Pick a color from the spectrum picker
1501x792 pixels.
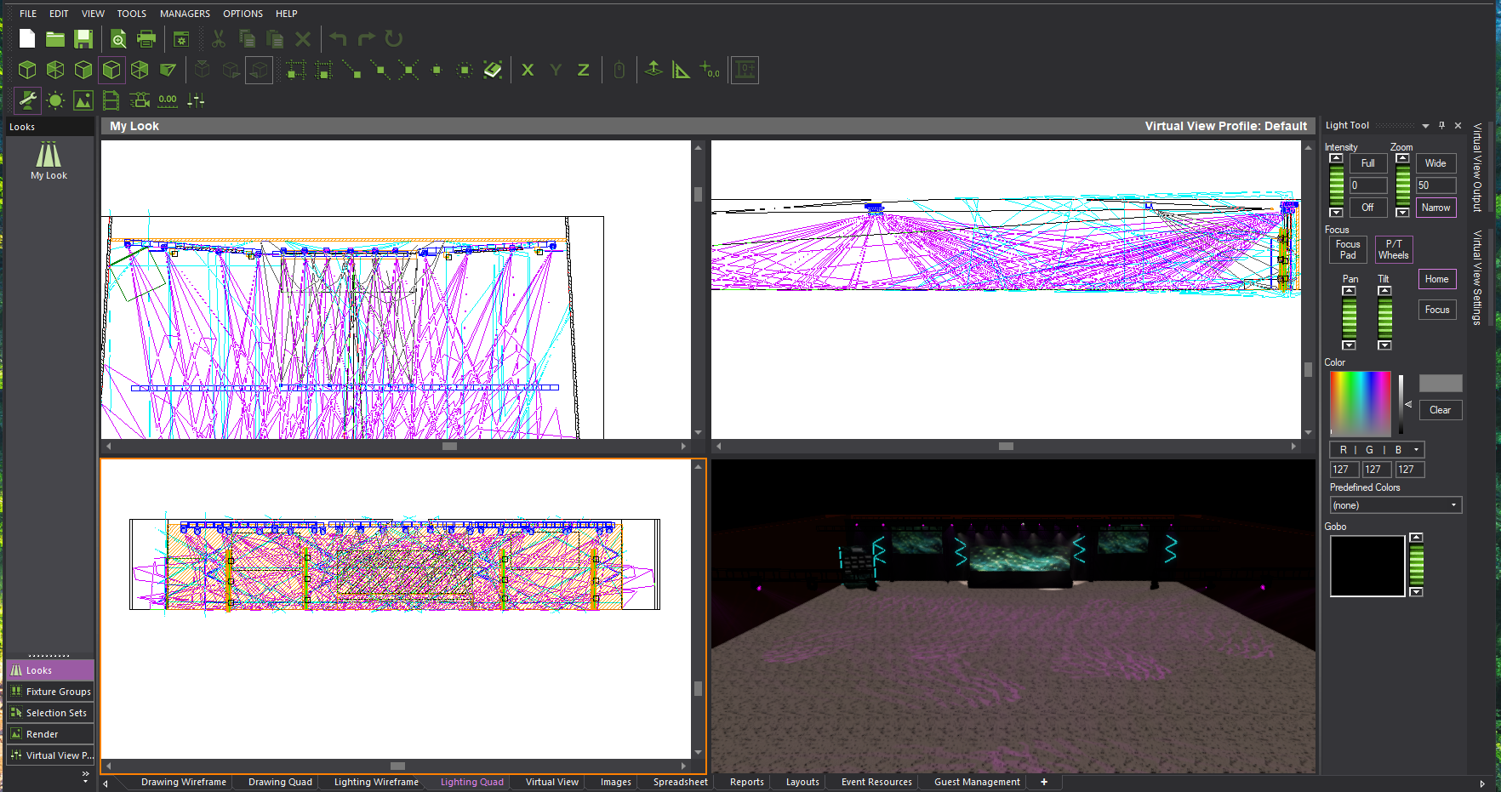pyautogui.click(x=1360, y=403)
